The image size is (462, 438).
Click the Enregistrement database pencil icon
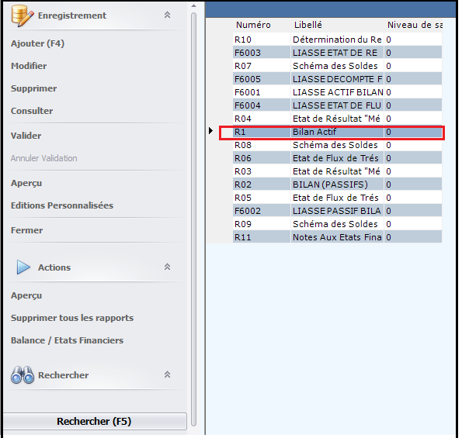(23, 16)
